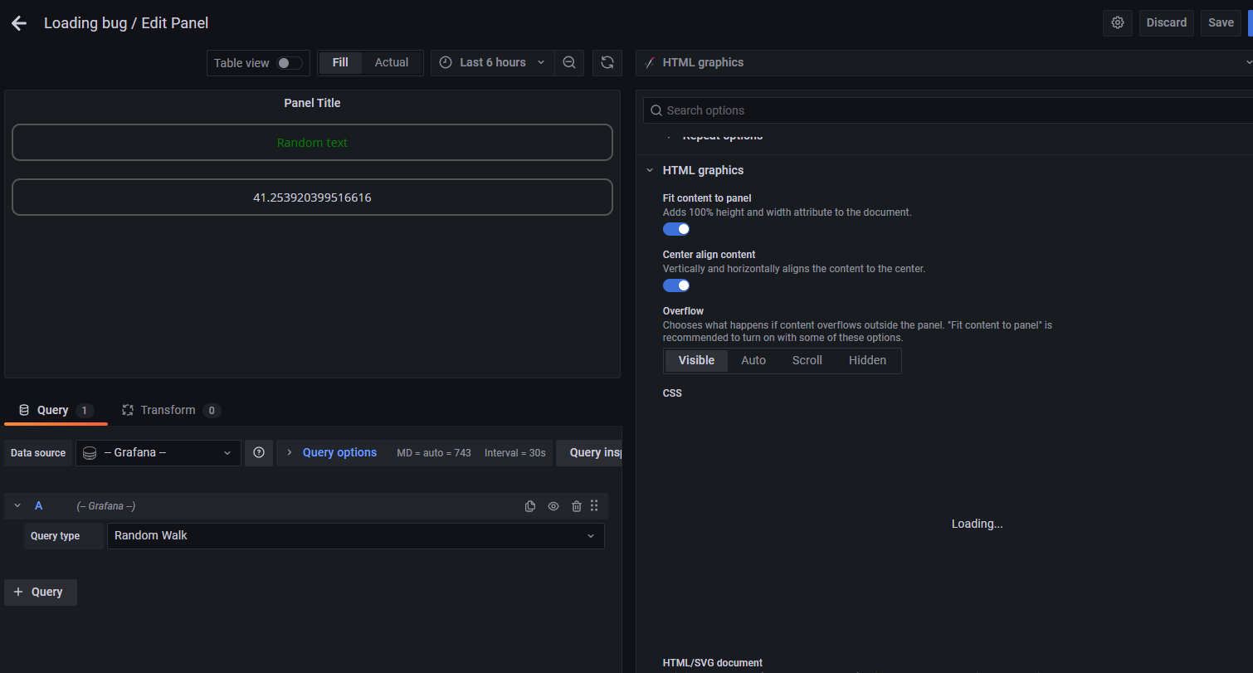1253x673 pixels.
Task: Switch to the Transform tab
Action: pos(169,409)
